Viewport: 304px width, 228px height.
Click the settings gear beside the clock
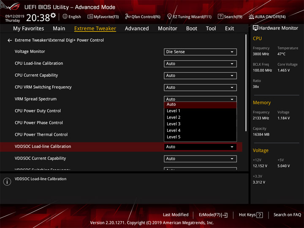[53, 15]
